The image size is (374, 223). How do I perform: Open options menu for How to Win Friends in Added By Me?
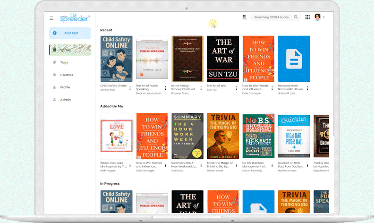point(166,165)
